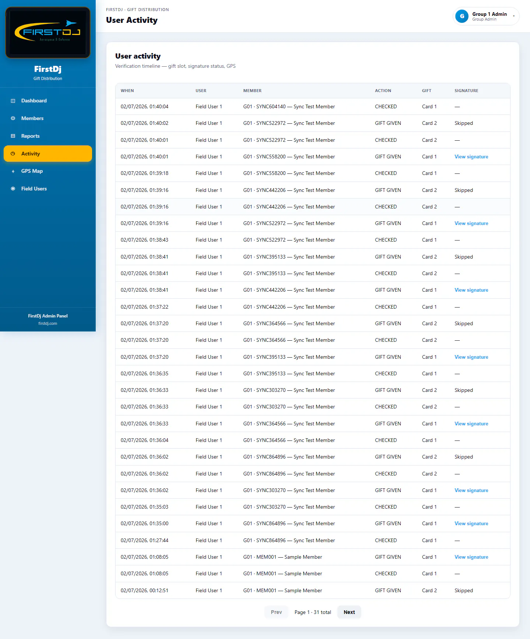Click GIFT GIVEN in the 00:12:51 row
The height and width of the screenshot is (639, 530).
coord(388,591)
